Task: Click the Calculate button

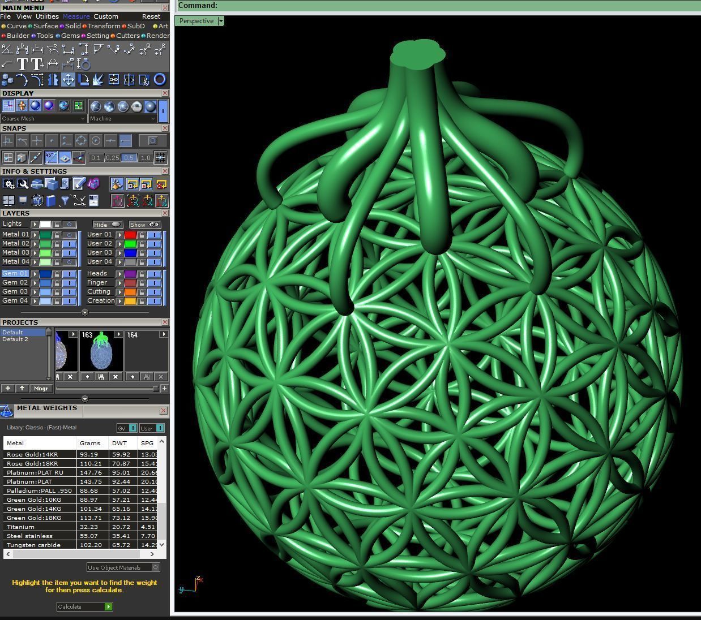Action: coord(85,607)
